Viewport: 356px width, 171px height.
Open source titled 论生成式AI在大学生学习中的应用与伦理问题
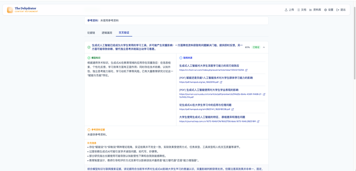tap(205, 105)
